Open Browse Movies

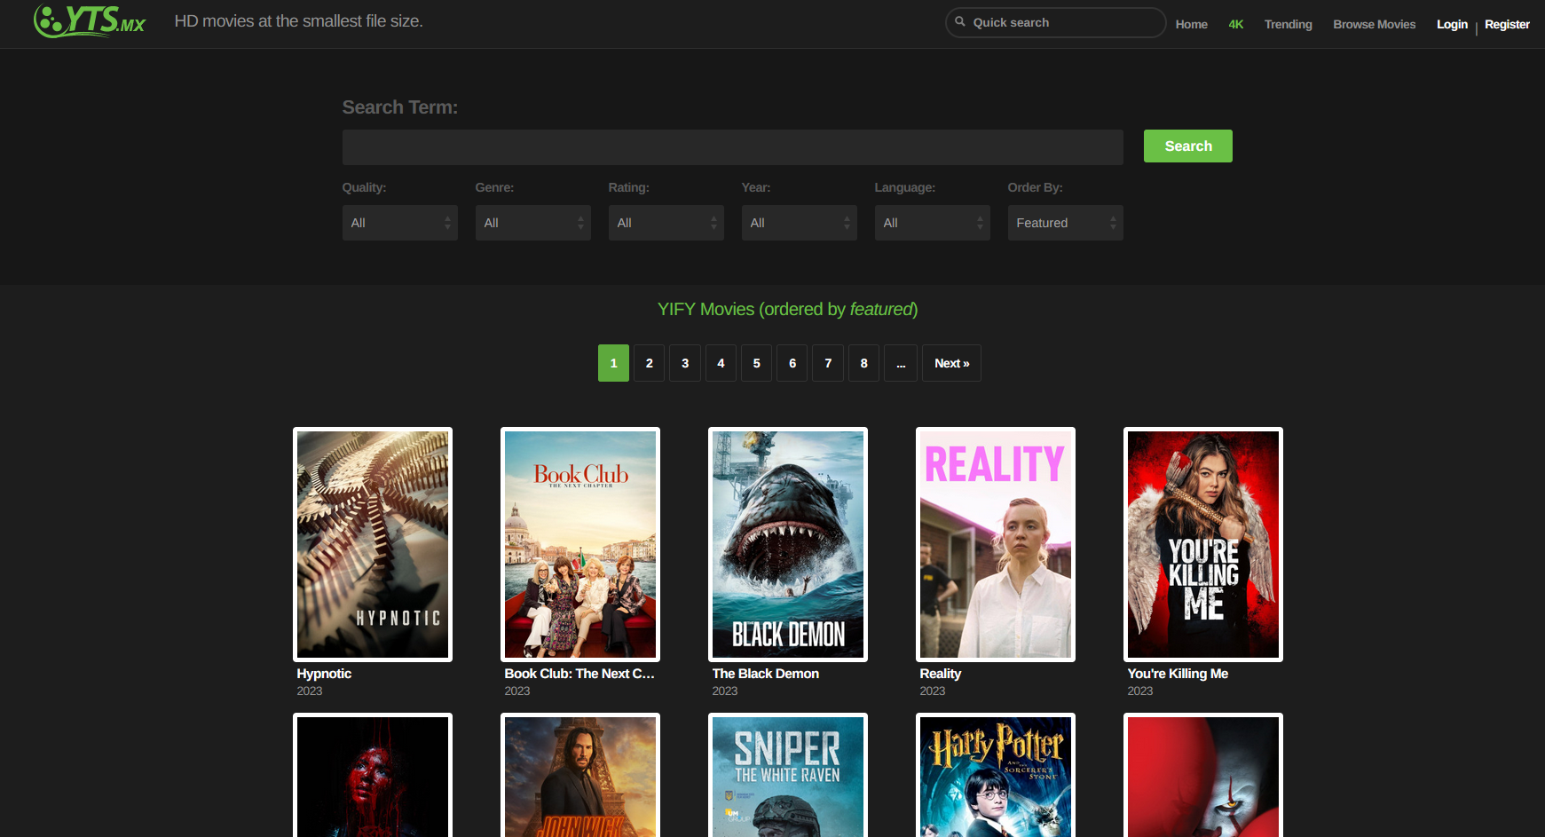pos(1374,25)
